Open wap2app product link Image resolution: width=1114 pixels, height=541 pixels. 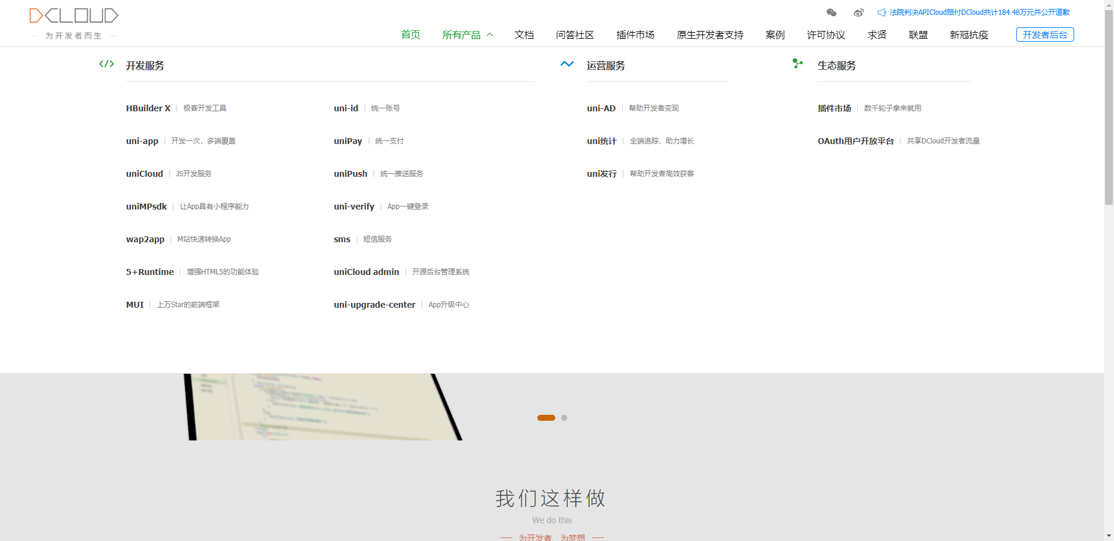[x=145, y=239]
